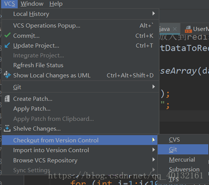Open Browse VCS Repository submenu
Image resolution: width=209 pixels, height=185 pixels.
[x=80, y=160]
